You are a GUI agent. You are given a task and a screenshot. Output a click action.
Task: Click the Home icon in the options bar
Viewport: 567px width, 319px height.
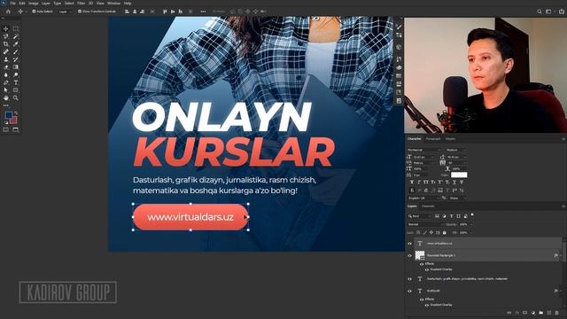point(8,12)
